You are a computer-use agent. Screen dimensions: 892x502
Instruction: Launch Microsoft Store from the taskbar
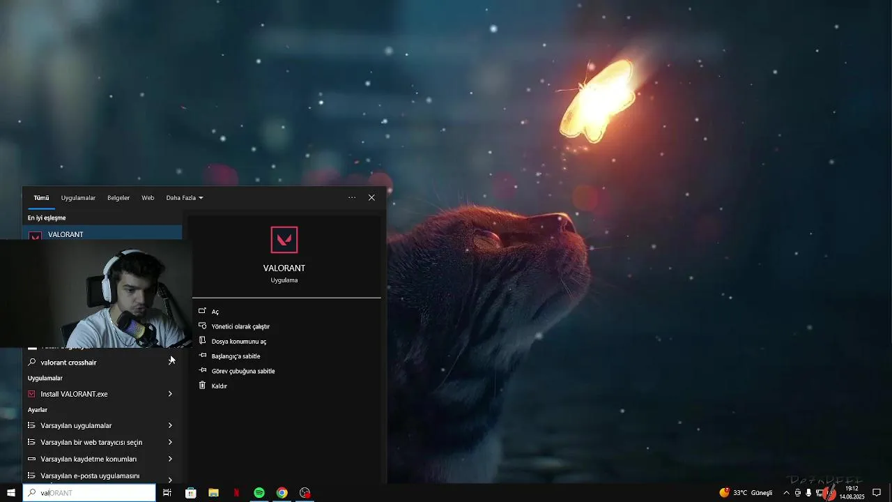(190, 493)
